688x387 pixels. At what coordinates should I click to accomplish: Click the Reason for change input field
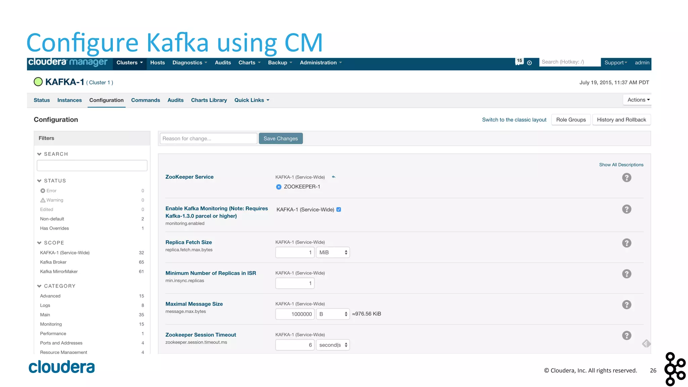209,139
